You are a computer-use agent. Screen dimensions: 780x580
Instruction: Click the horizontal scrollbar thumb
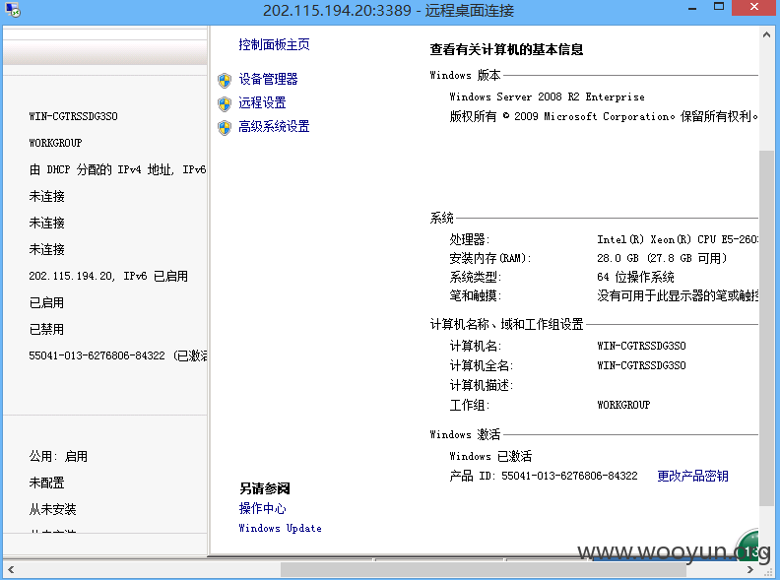(x=484, y=569)
